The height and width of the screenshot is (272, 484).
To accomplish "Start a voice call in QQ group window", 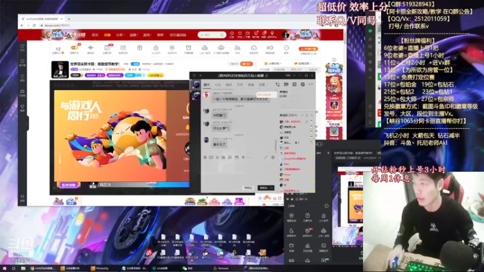I will (278, 84).
